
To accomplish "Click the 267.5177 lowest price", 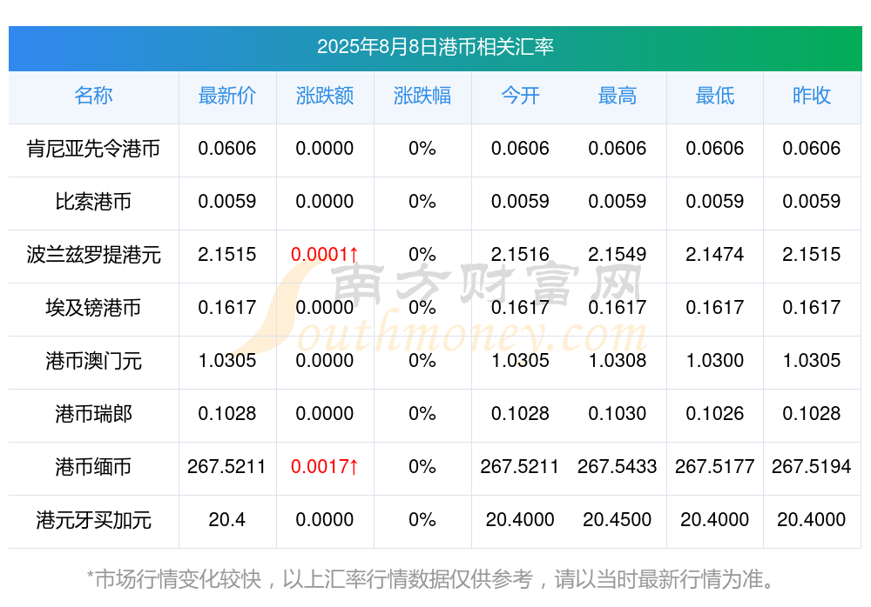I will 715,467.
